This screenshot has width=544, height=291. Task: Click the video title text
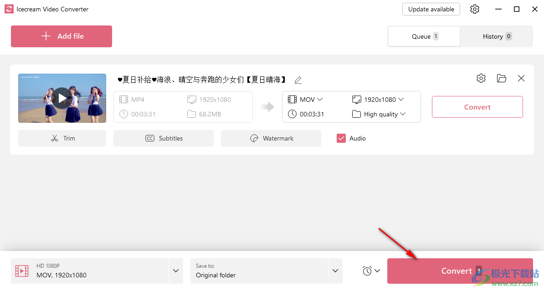[202, 80]
